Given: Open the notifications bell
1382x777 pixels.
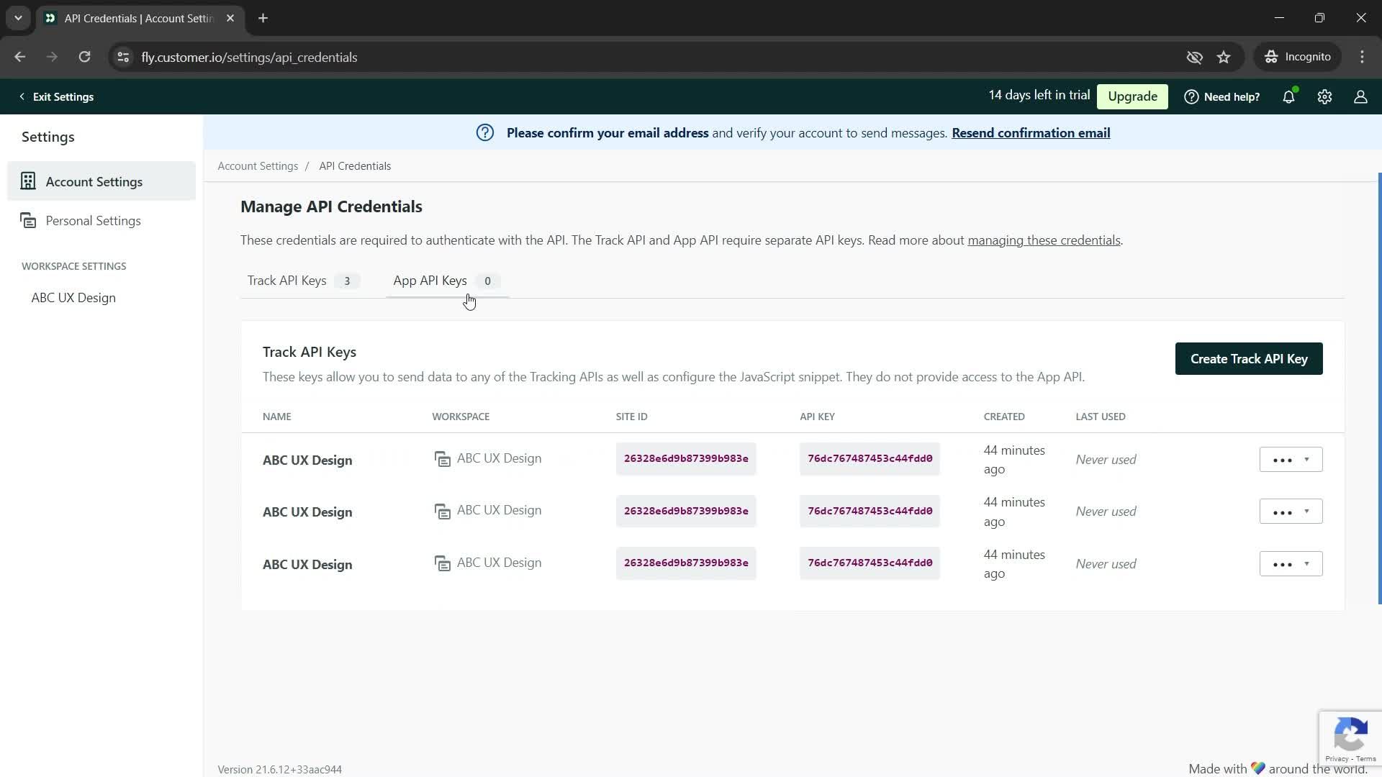Looking at the screenshot, I should (1288, 96).
